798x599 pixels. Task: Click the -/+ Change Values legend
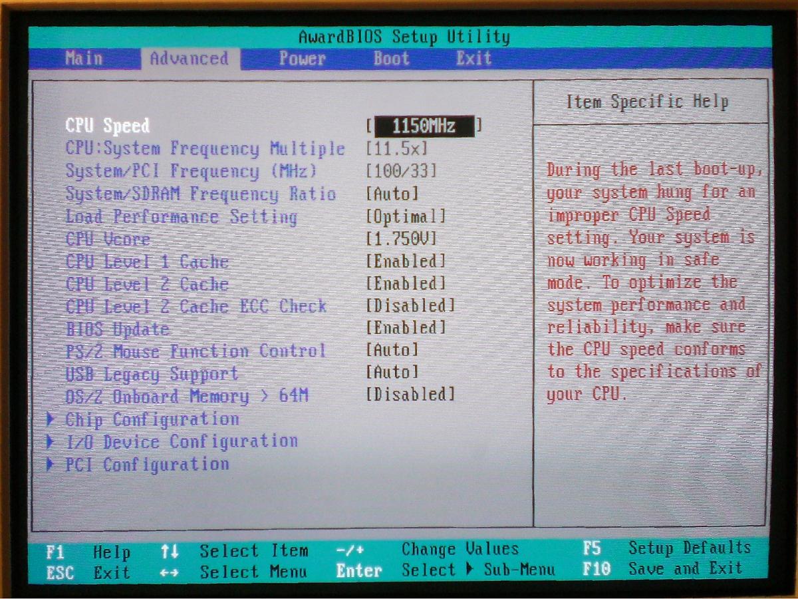coord(428,550)
